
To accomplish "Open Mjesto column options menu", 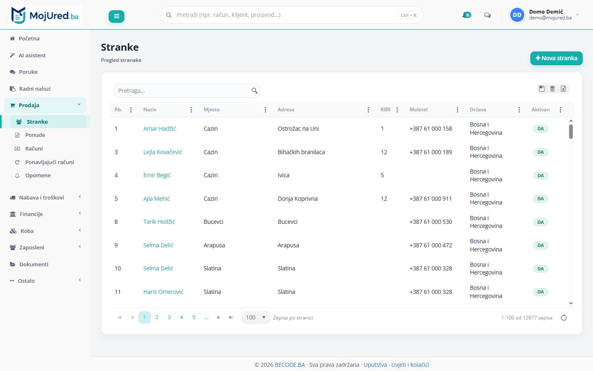I will point(265,110).
